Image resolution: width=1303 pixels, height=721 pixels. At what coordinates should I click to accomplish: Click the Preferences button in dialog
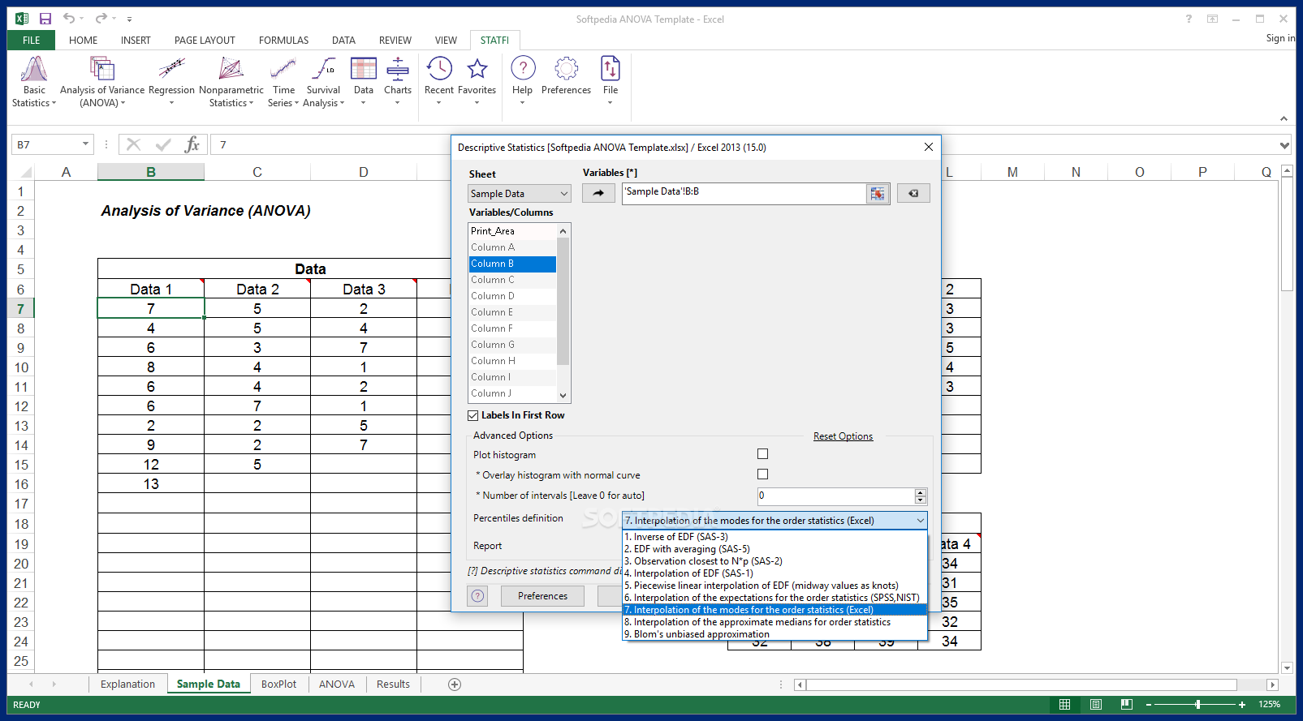click(542, 596)
